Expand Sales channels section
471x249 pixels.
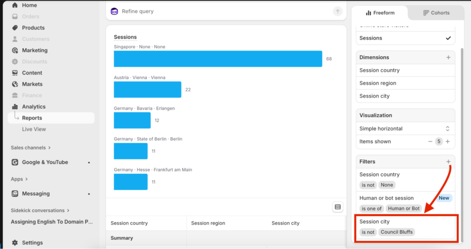(x=31, y=148)
